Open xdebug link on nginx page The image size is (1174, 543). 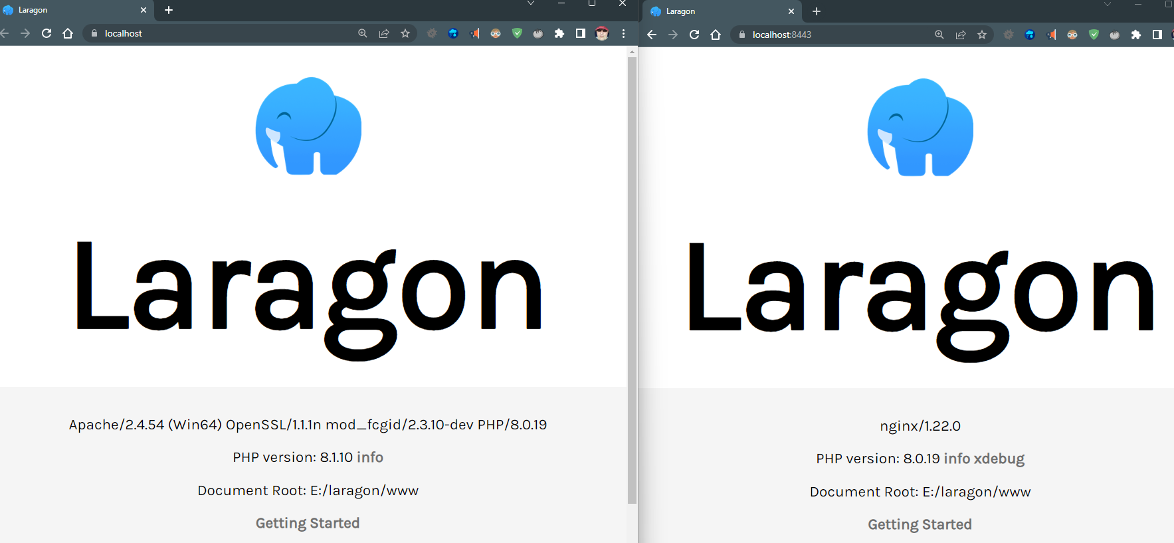(999, 459)
